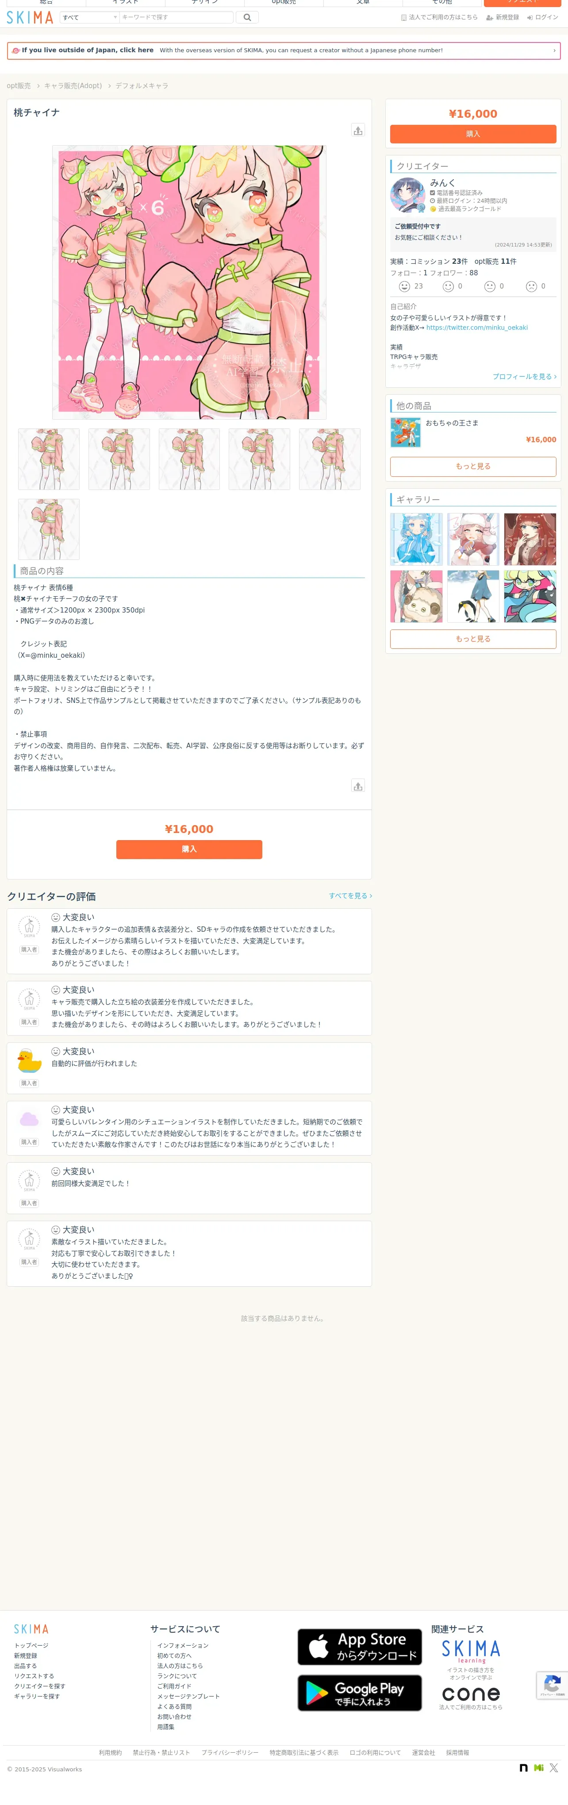
Task: Click the reCAPTCHA badge
Action: [x=552, y=1685]
